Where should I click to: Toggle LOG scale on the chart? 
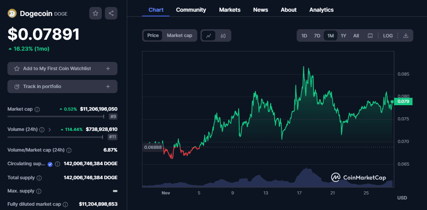(x=388, y=35)
